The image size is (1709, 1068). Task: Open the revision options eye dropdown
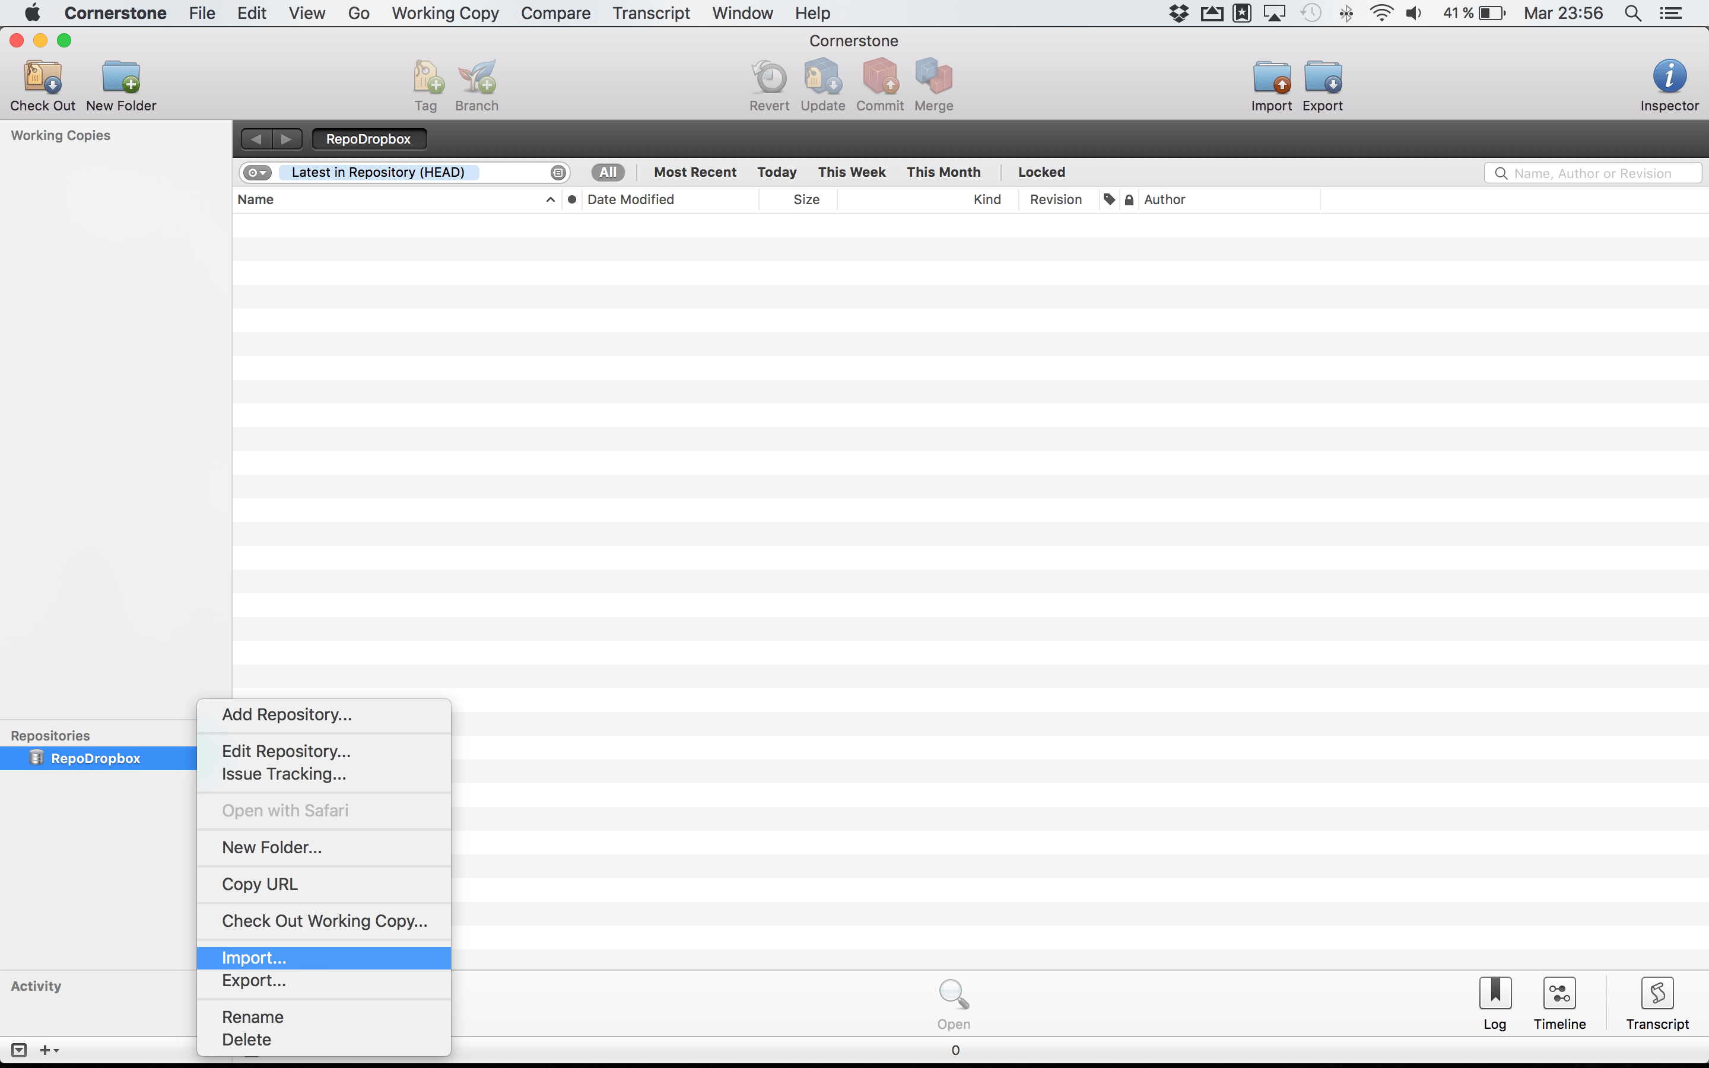tap(257, 172)
